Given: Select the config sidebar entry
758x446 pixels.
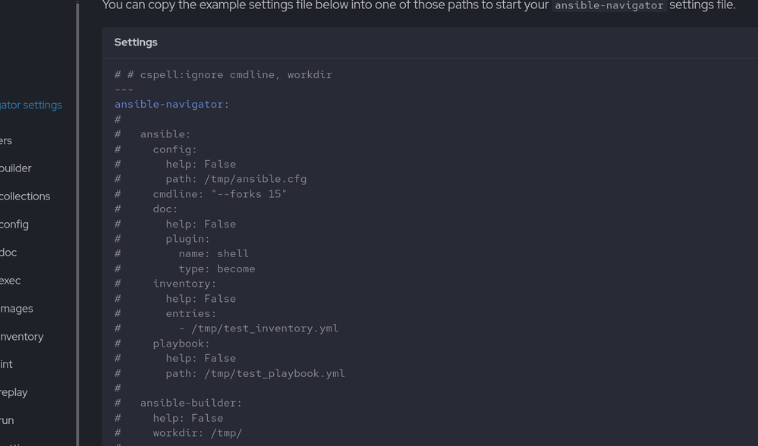Looking at the screenshot, I should tap(14, 225).
